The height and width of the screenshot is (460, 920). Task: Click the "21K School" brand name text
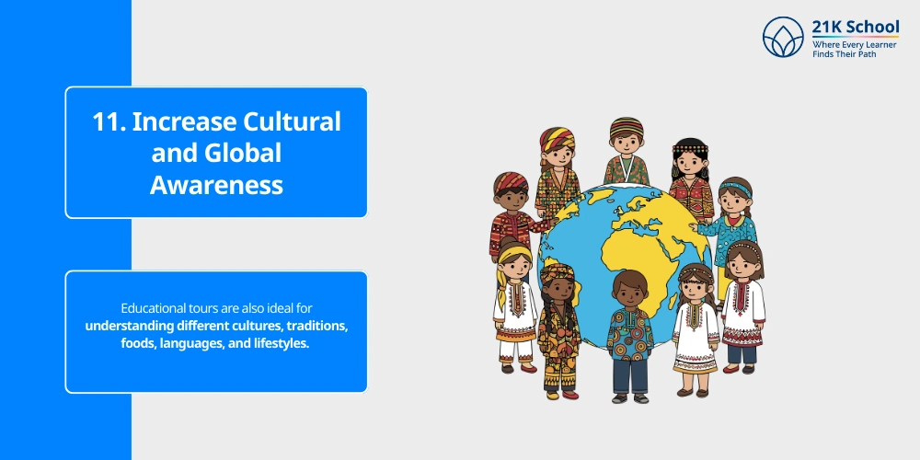pos(856,27)
